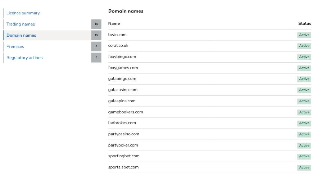313x180 pixels.
Task: Select the foxybingo.com domain name
Action: 122,57
